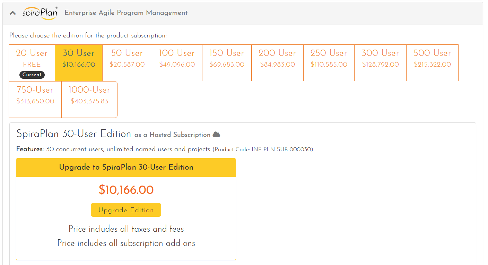Viewport: 488px width, 265px height.
Task: Select the 20-User free edition
Action: [x=32, y=59]
